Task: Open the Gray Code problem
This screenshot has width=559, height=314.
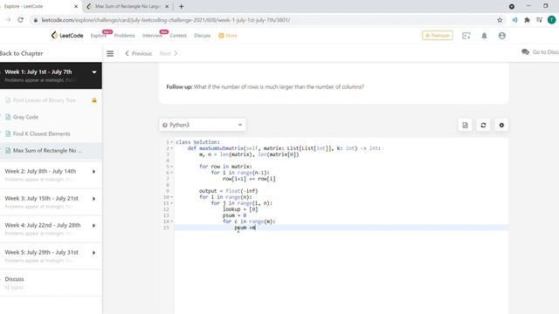Action: [25, 117]
